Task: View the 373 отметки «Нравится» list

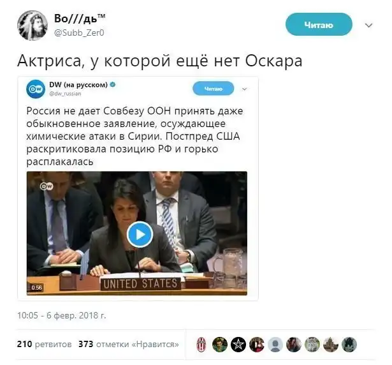Action: click(129, 344)
